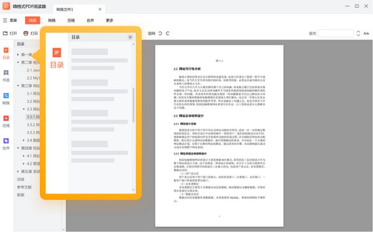This screenshot has height=232, width=373.
Task: Switch to the 转换文件1 file tab
Action: (x=79, y=9)
